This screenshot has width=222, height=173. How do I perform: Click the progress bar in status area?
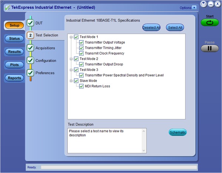click(x=118, y=167)
